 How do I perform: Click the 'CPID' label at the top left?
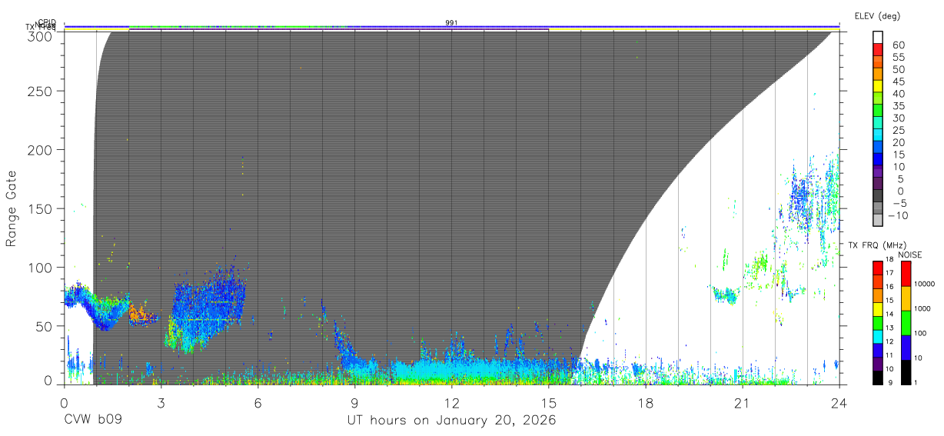(47, 23)
